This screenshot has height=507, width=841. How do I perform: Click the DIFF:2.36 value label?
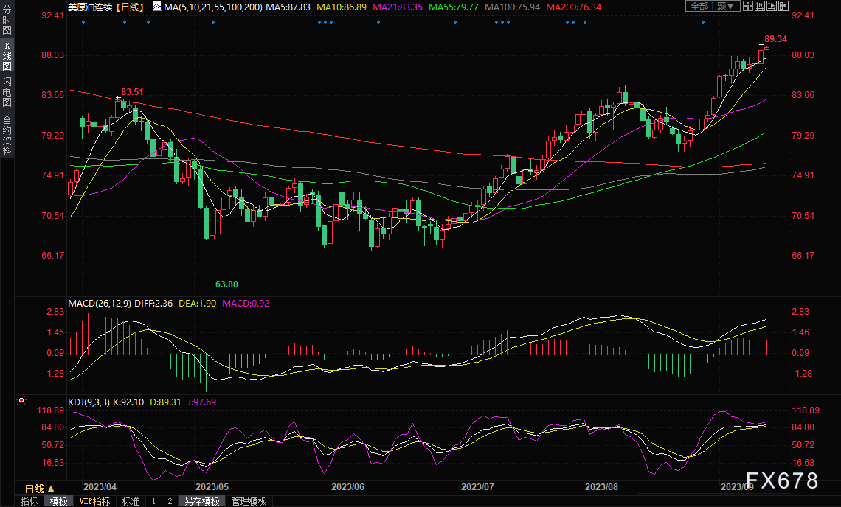click(x=153, y=304)
